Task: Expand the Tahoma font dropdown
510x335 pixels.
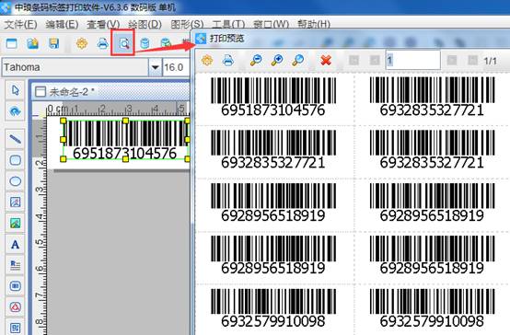Action: click(156, 67)
